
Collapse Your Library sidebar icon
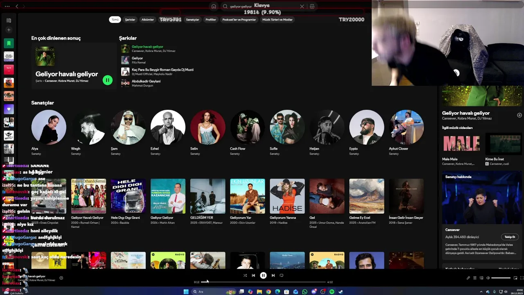tap(9, 20)
